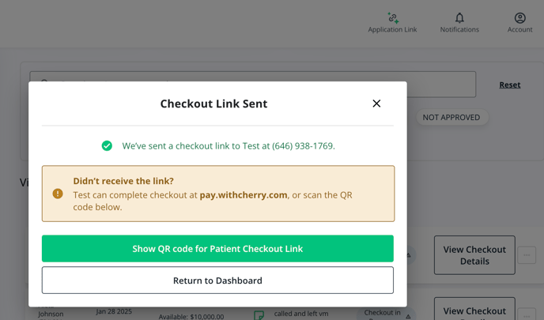Reset the search filters
544x320 pixels.
pyautogui.click(x=510, y=85)
